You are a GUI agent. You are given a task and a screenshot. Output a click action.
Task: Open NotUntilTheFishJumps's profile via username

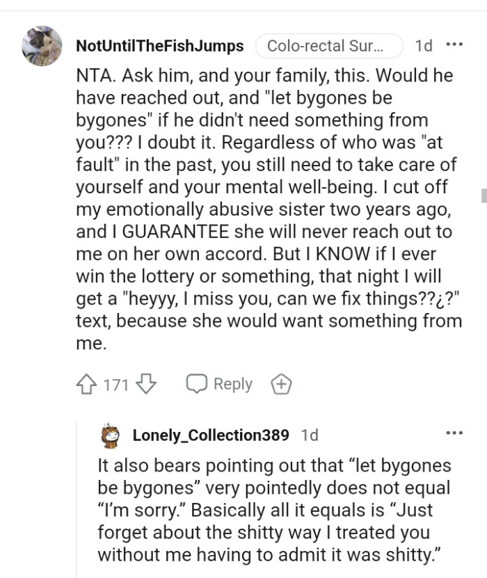tap(159, 47)
